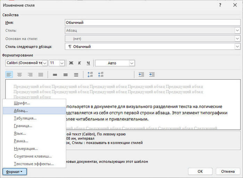
Task: Choose Рамка... menu entry
Action: [34, 141]
